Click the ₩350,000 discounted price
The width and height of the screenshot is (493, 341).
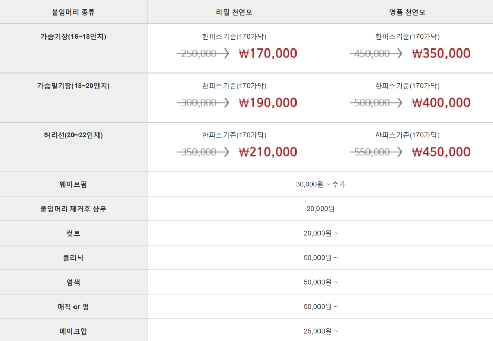[x=441, y=53]
